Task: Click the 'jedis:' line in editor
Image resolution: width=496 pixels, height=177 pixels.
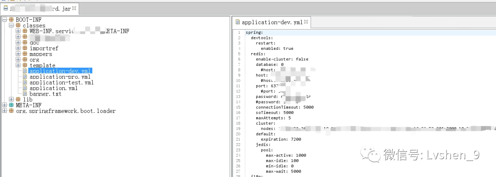Action: point(263,145)
